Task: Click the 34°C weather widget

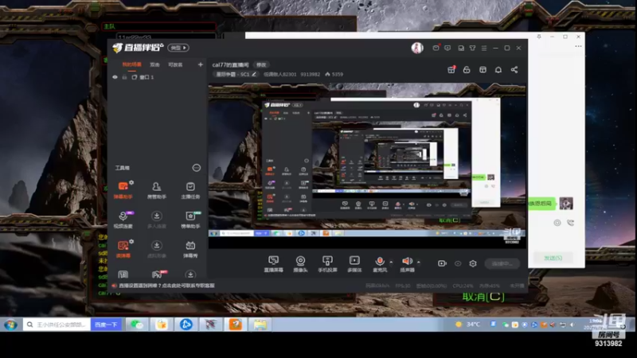Action: coord(468,325)
